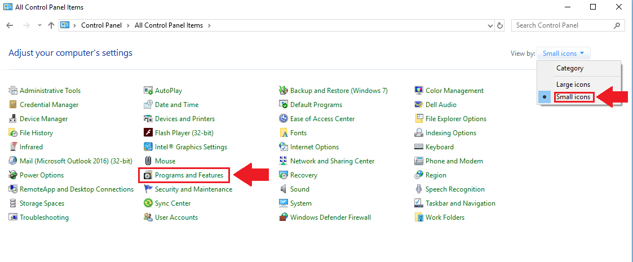Open the View by Small icons dropdown
Image resolution: width=633 pixels, height=262 pixels.
coord(563,54)
